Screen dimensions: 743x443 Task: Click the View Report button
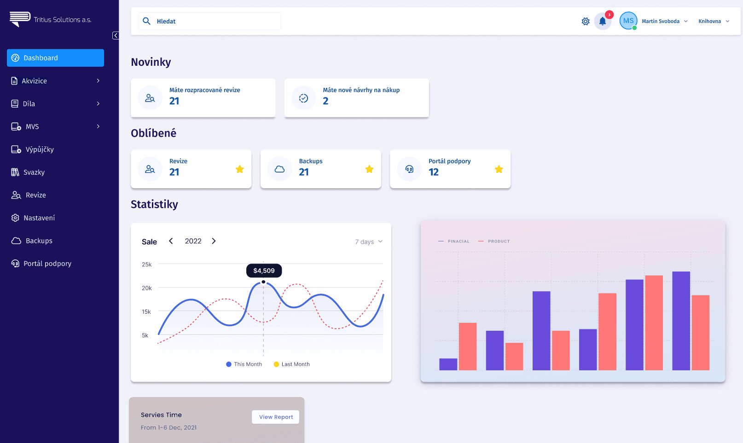[276, 417]
